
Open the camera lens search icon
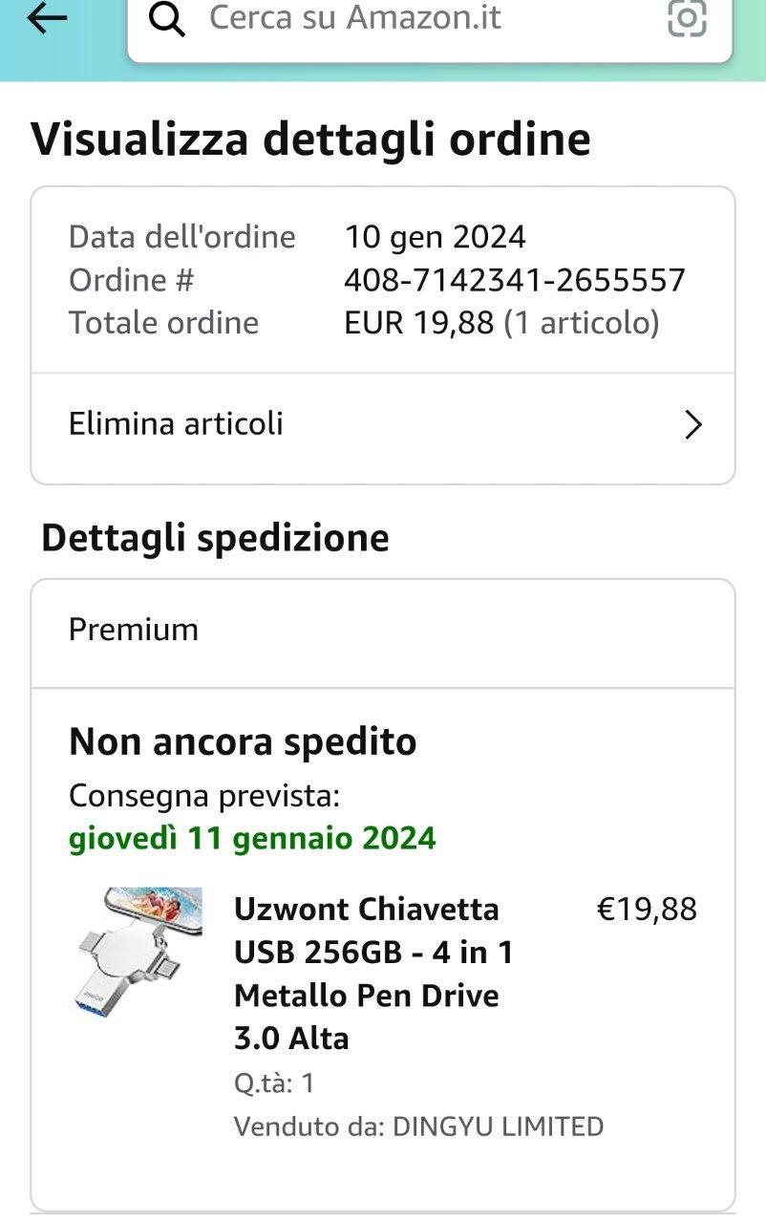[687, 18]
